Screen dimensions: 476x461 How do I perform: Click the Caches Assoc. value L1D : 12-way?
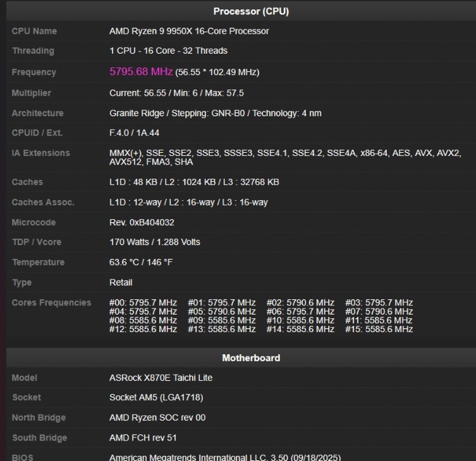click(x=188, y=202)
